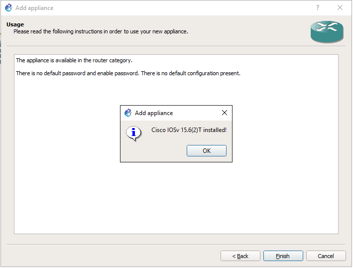Image resolution: width=353 pixels, height=268 pixels.
Task: Click Finish to complete the wizard
Action: point(283,256)
